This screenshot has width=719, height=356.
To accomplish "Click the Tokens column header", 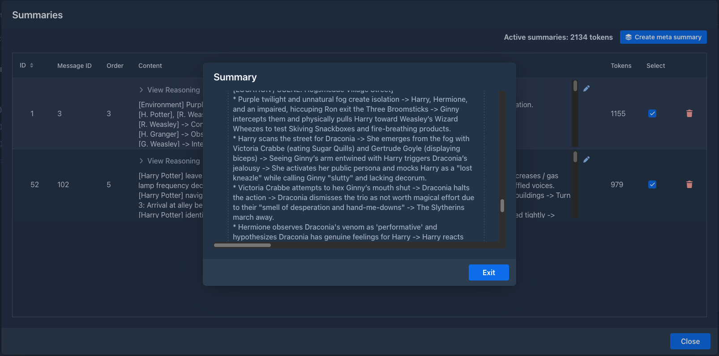I will (621, 66).
